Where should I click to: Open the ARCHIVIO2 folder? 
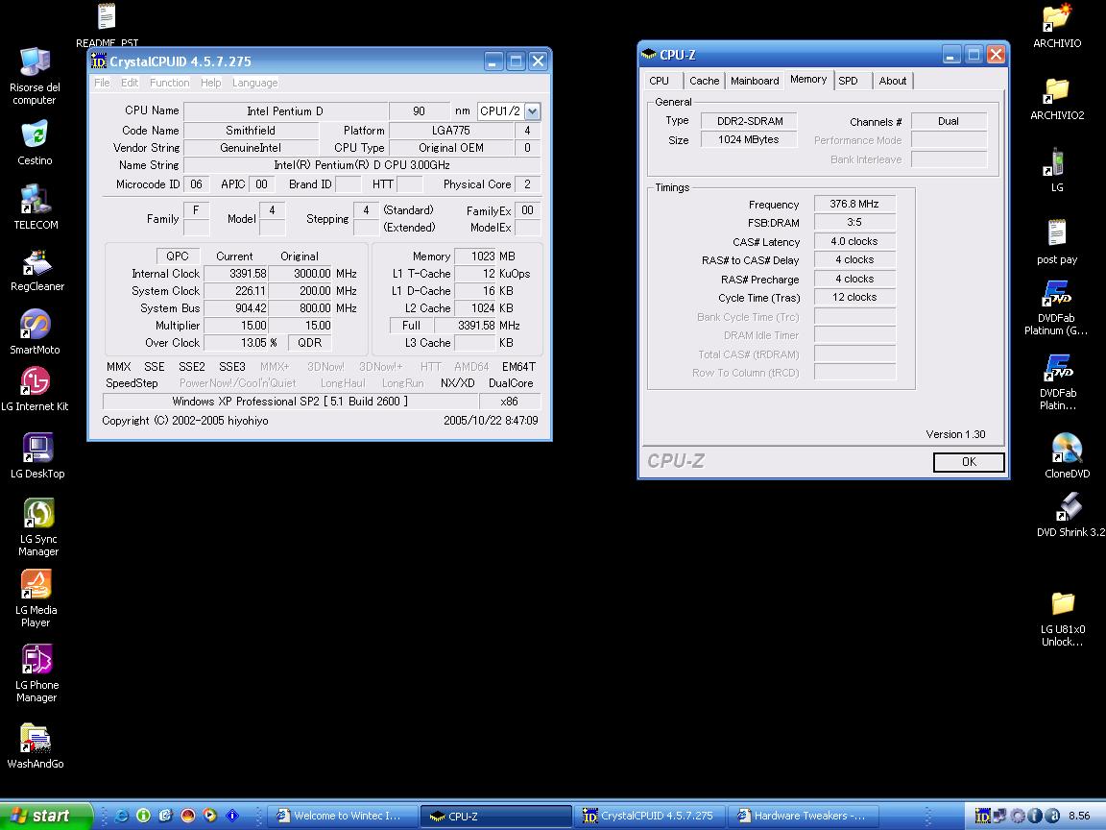coord(1057,89)
